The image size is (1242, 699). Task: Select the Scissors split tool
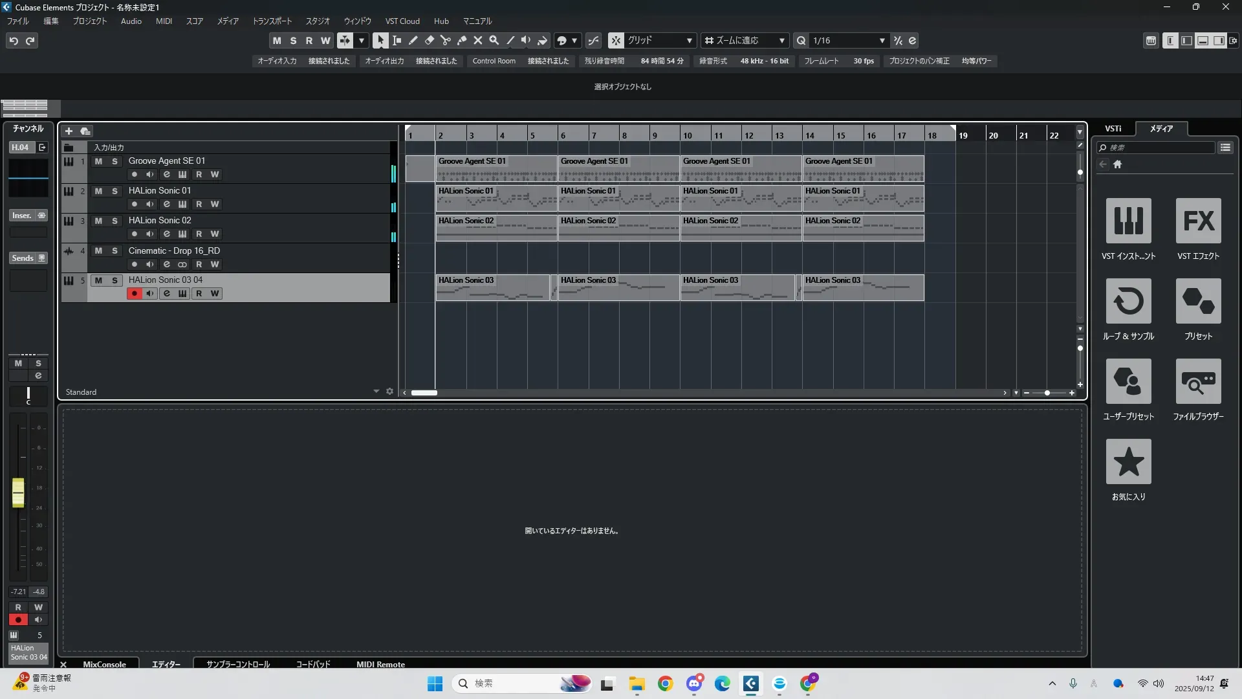[445, 41]
